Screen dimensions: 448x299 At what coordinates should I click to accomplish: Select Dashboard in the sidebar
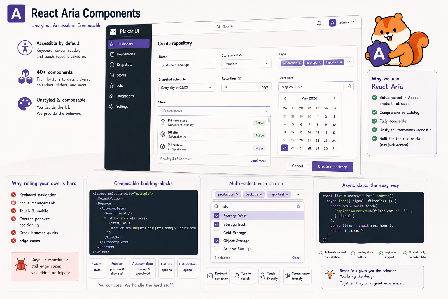(128, 44)
